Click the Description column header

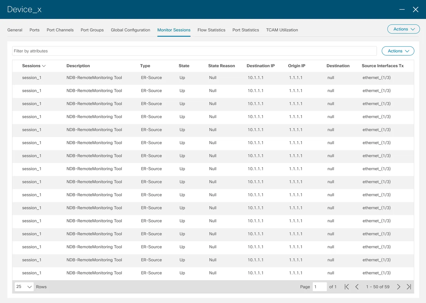click(78, 66)
